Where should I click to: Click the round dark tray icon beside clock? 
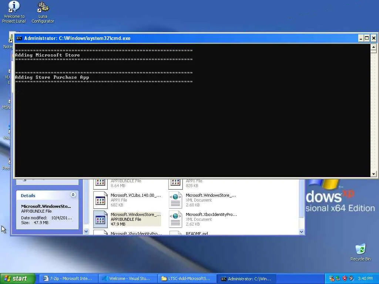coord(351,278)
